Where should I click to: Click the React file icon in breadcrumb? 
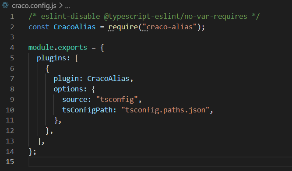5,5
